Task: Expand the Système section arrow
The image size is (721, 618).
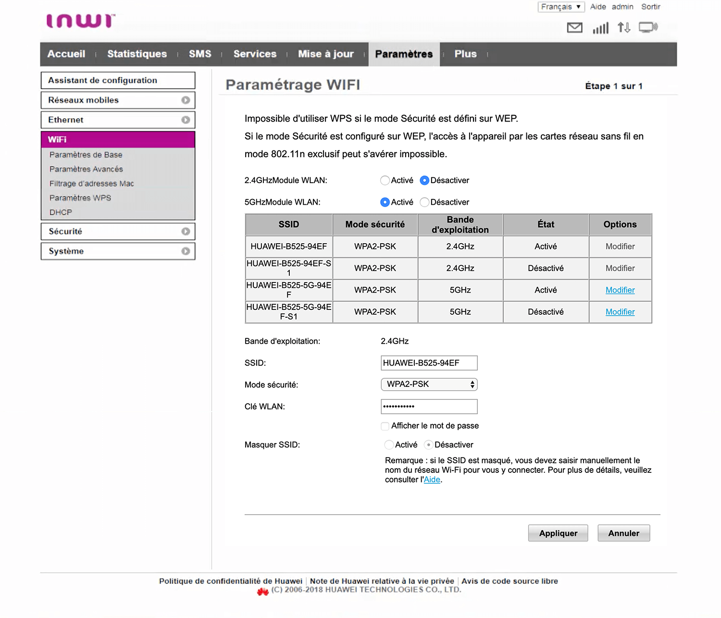Action: click(x=186, y=251)
